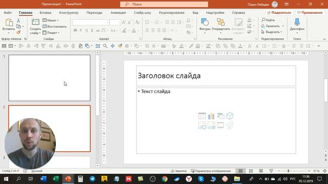Increase font size with the large A icon
The height and width of the screenshot is (184, 328).
click(124, 22)
